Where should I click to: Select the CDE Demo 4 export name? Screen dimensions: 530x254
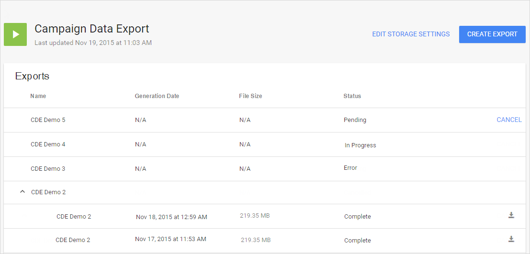point(48,144)
